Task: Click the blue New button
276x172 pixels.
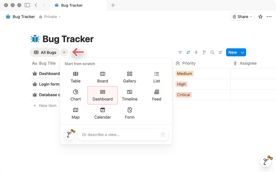Action: (x=233, y=52)
